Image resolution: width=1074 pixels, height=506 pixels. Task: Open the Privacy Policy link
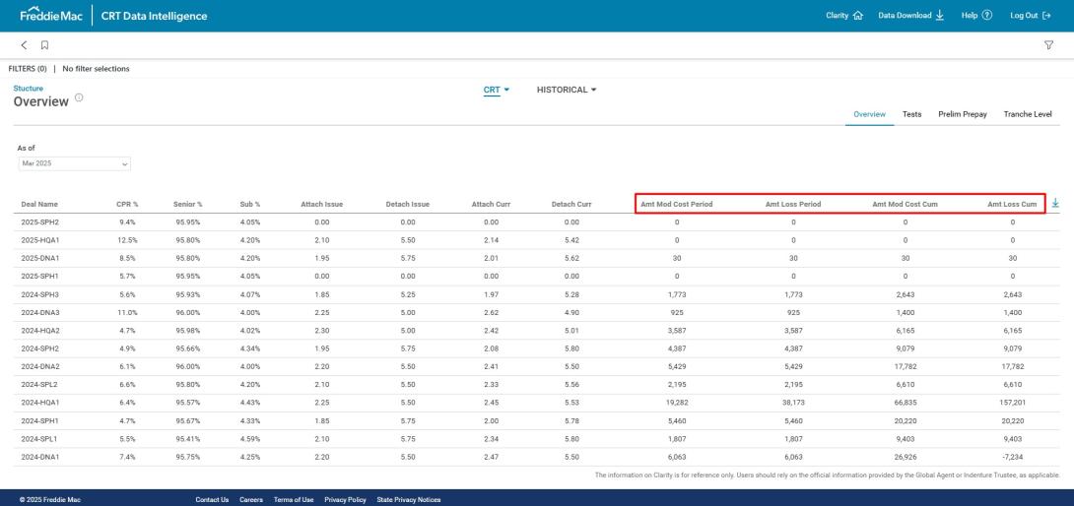(x=345, y=500)
